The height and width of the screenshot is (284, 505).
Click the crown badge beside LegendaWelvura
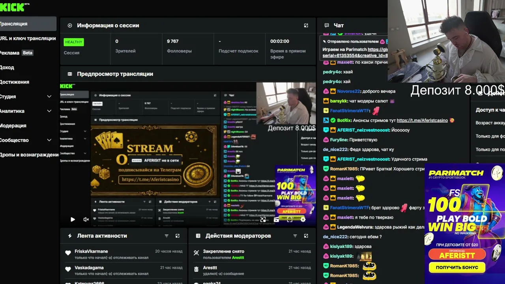tap(333, 227)
